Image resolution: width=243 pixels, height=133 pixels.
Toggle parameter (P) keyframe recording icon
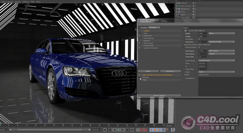163,130
